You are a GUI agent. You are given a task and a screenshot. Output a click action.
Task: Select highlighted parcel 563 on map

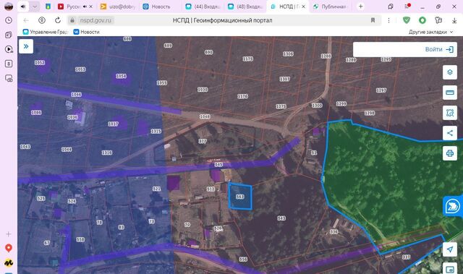tap(240, 197)
